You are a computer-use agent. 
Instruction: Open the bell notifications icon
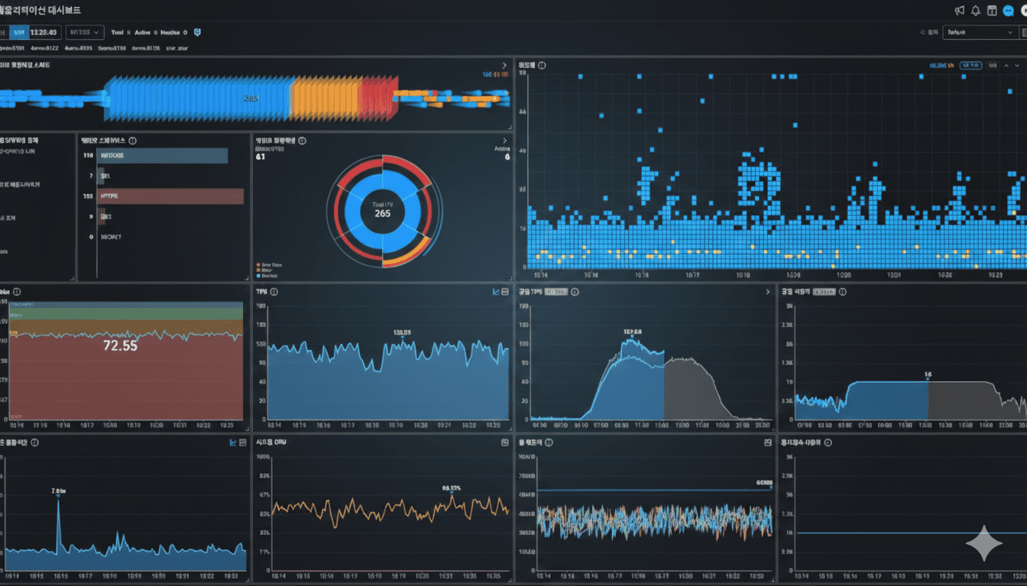(x=976, y=11)
